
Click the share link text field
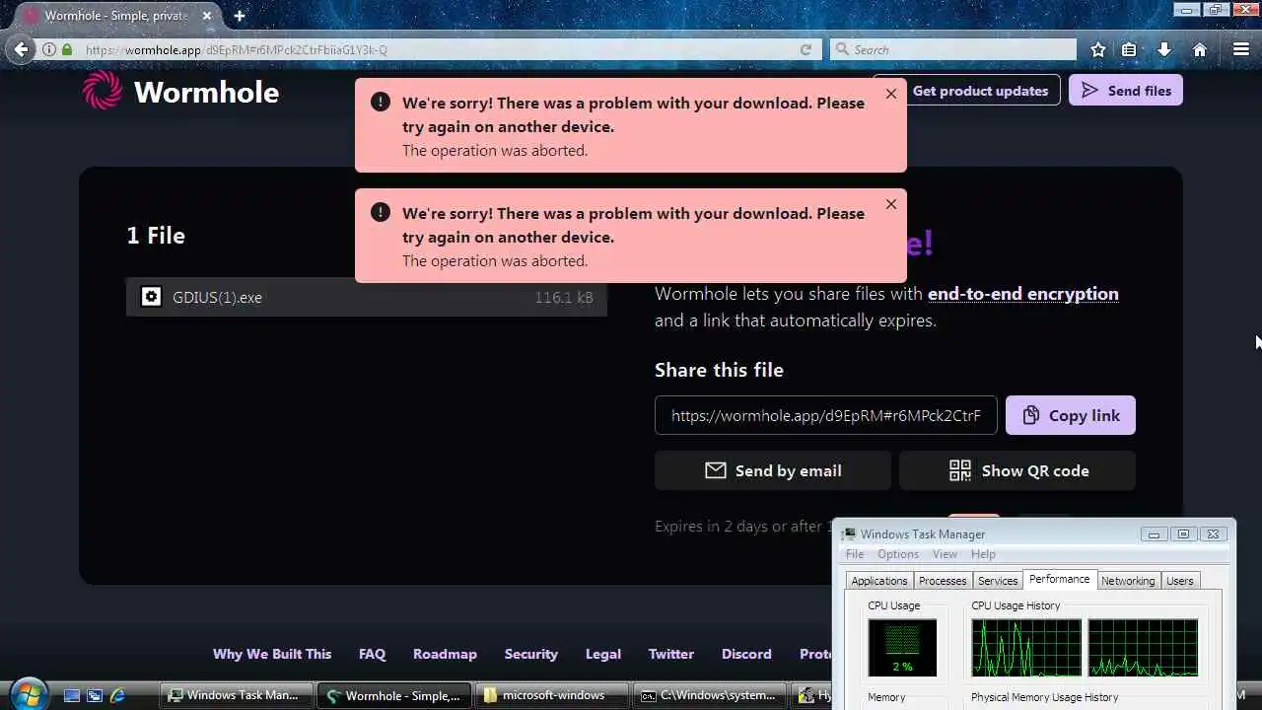pyautogui.click(x=826, y=415)
